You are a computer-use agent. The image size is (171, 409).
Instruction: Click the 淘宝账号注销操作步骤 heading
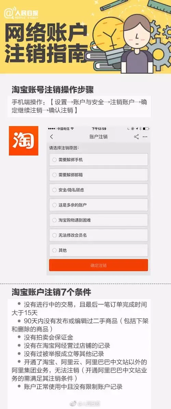coord(53,90)
